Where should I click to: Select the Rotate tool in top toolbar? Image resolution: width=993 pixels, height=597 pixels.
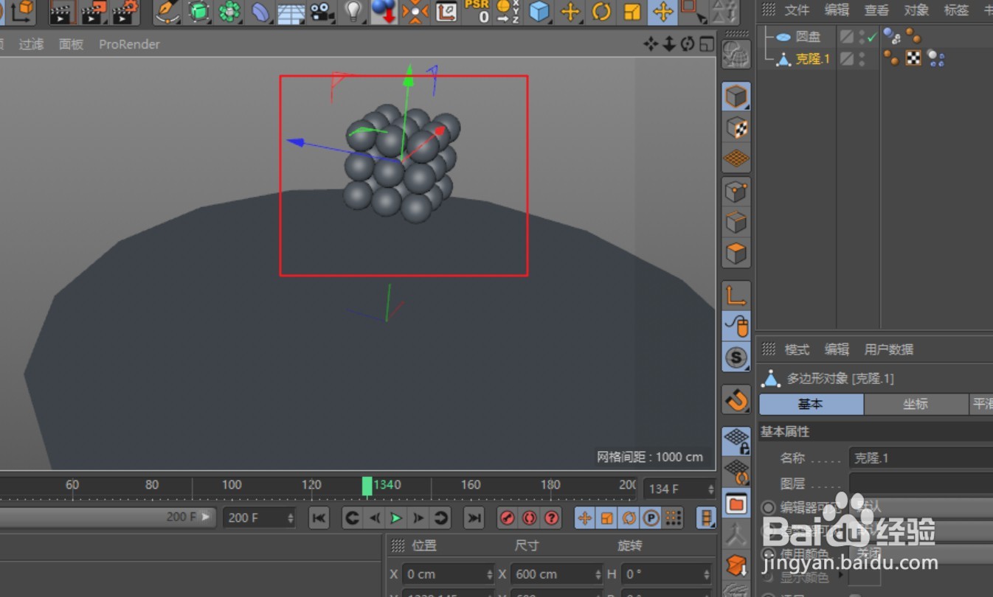pyautogui.click(x=601, y=12)
